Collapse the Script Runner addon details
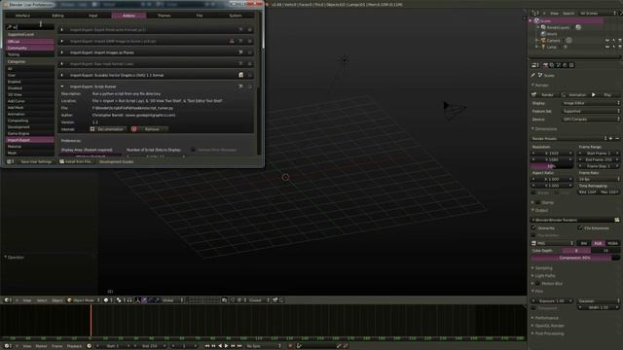The width and height of the screenshot is (623, 350). [62, 87]
